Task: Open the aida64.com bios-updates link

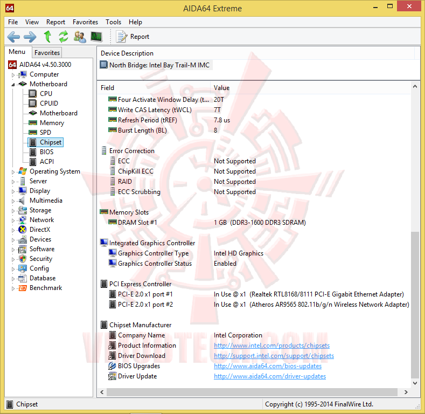Action: [x=268, y=366]
